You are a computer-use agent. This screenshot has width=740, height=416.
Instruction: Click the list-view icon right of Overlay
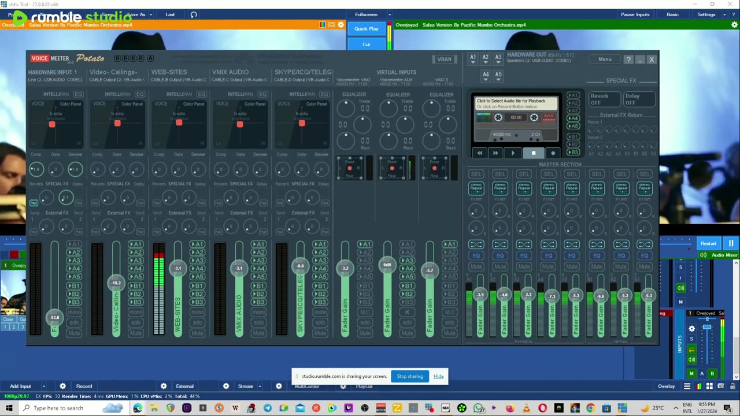pos(687,386)
